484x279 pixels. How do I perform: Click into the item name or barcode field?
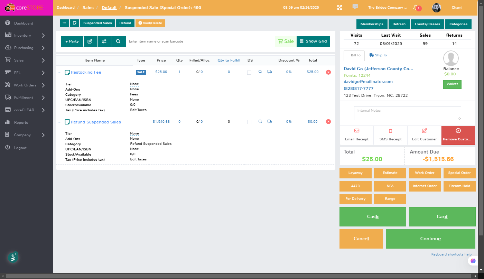pyautogui.click(x=200, y=41)
